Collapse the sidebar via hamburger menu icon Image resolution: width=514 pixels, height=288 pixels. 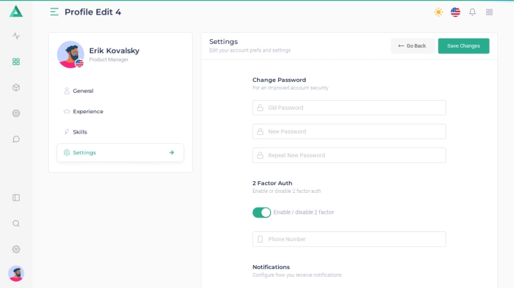tap(54, 12)
